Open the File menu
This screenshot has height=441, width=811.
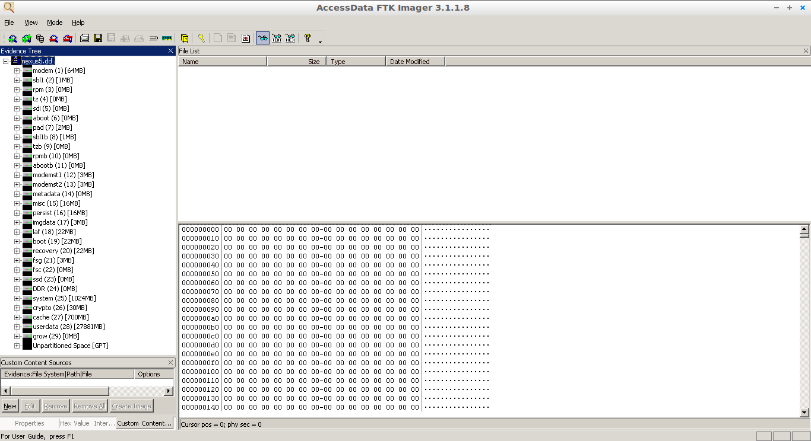[x=9, y=23]
